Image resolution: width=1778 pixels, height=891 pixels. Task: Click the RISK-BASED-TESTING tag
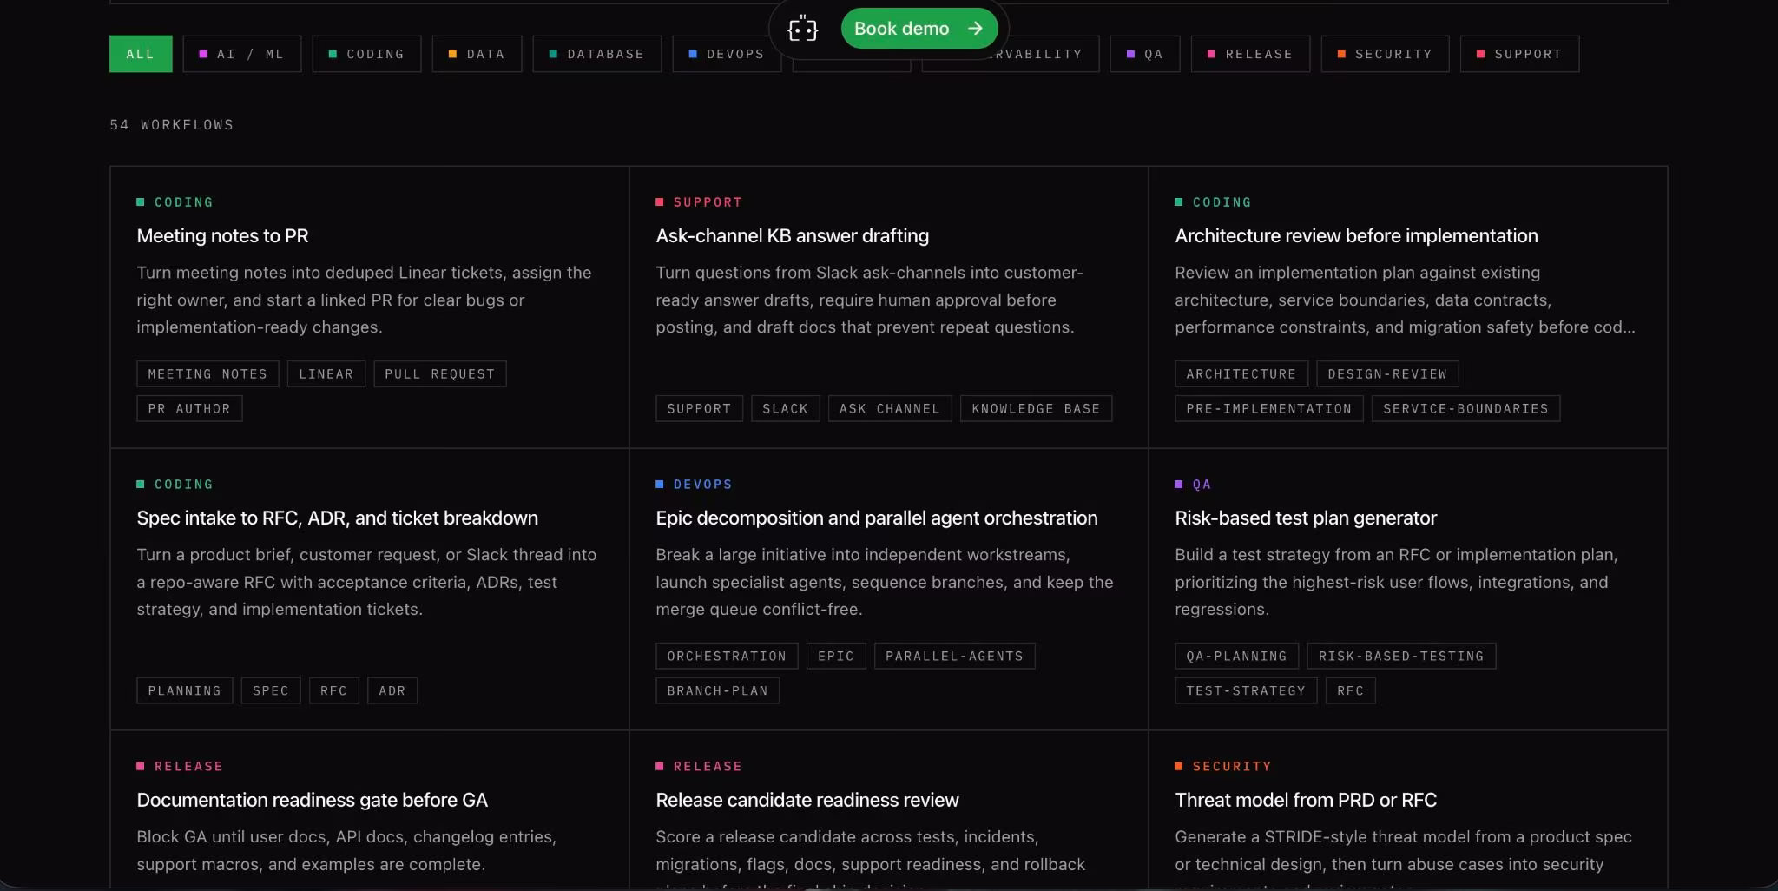point(1401,657)
